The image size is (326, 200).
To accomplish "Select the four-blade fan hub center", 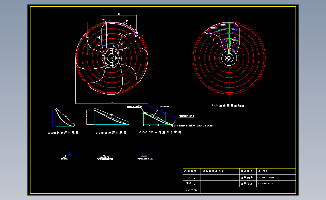I will 112,58.
